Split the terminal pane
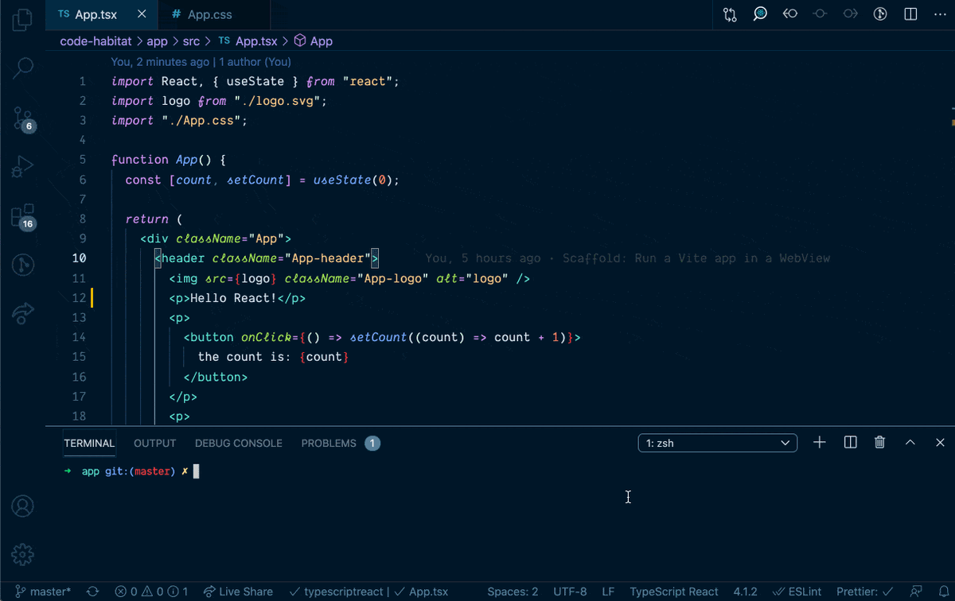Image resolution: width=955 pixels, height=601 pixels. point(850,443)
